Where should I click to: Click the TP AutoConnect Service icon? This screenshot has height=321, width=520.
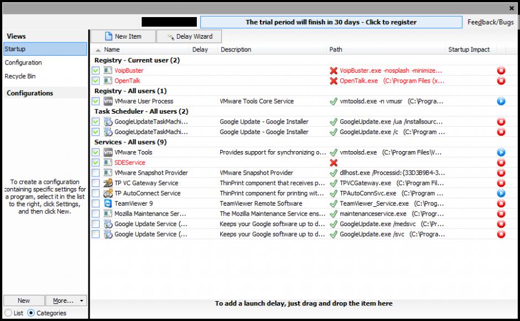(x=108, y=193)
